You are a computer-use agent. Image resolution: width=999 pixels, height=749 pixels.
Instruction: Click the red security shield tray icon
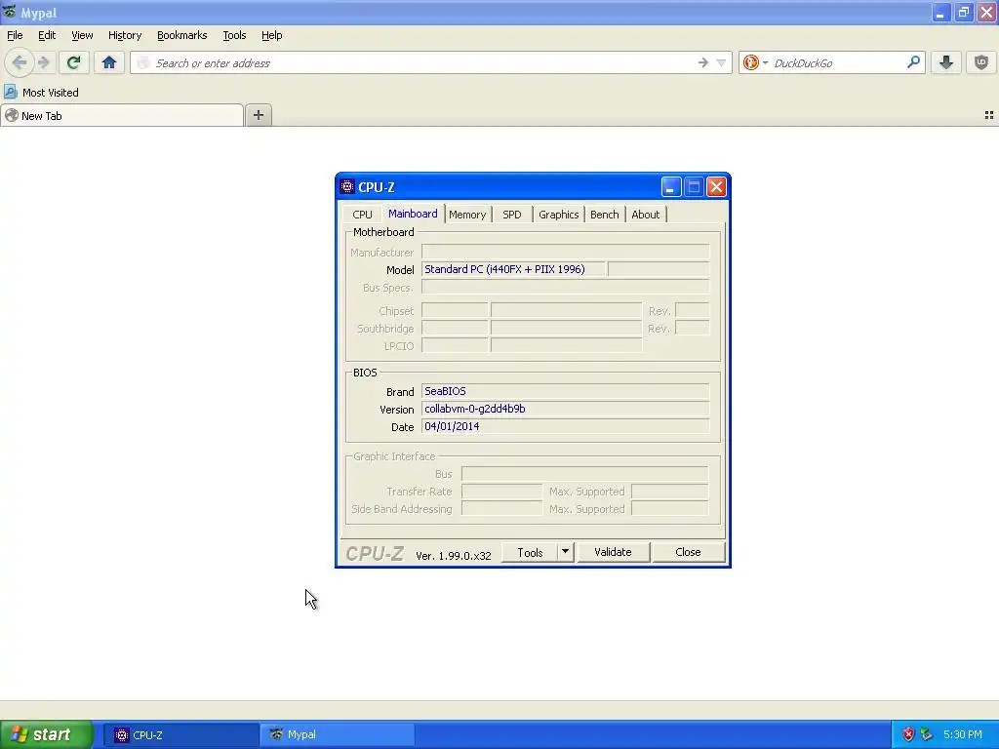908,734
